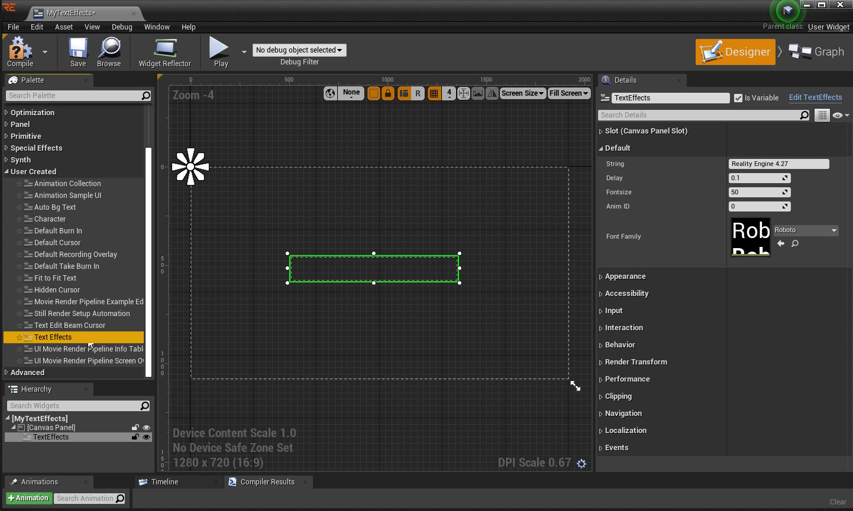Click the localization globe icon in the designer
Viewport: 853px width, 511px height.
click(x=330, y=93)
